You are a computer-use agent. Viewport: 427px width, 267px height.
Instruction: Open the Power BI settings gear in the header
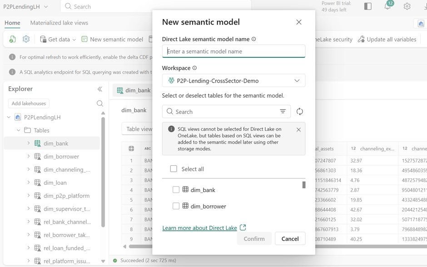click(407, 6)
